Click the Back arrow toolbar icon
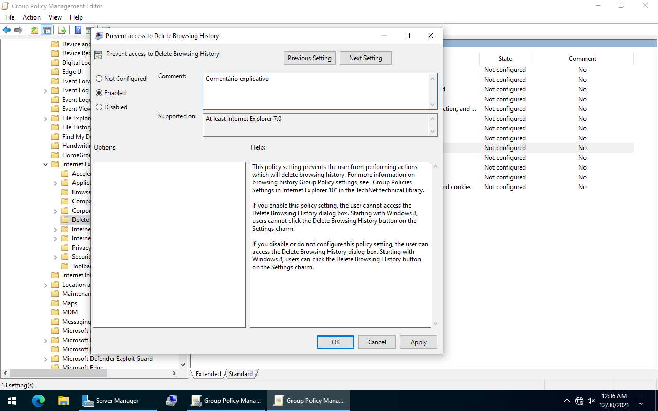Viewport: 658px width, 411px height. (7, 30)
